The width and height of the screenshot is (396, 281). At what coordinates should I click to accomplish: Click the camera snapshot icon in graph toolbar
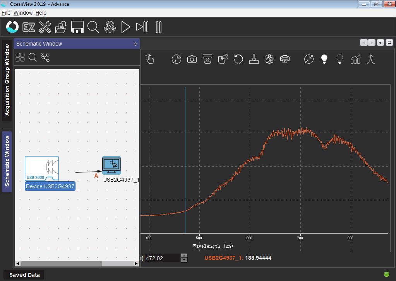tap(192, 59)
